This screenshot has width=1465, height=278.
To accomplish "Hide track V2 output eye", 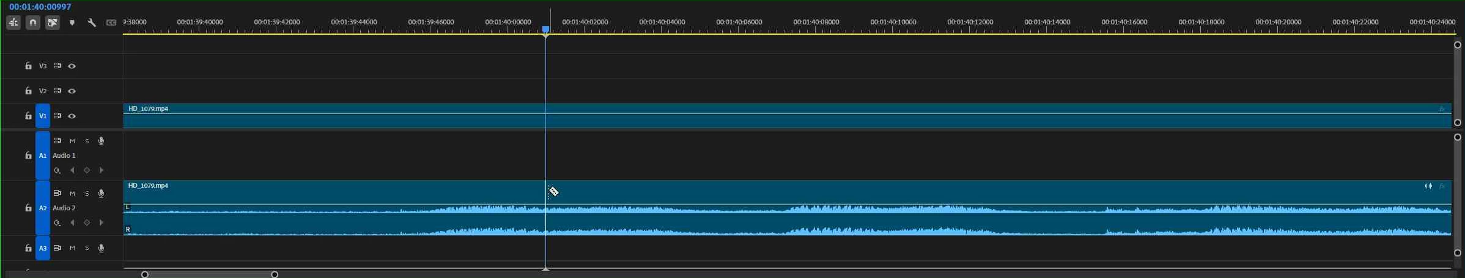I will click(72, 91).
